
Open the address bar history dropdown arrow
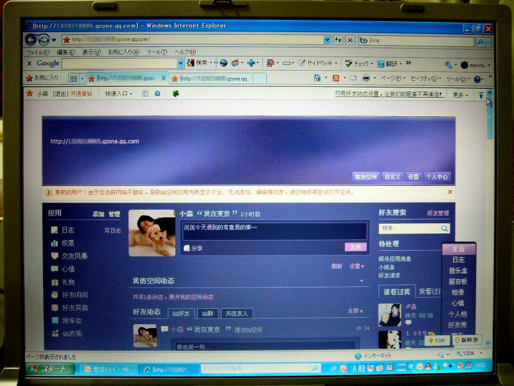(327, 40)
